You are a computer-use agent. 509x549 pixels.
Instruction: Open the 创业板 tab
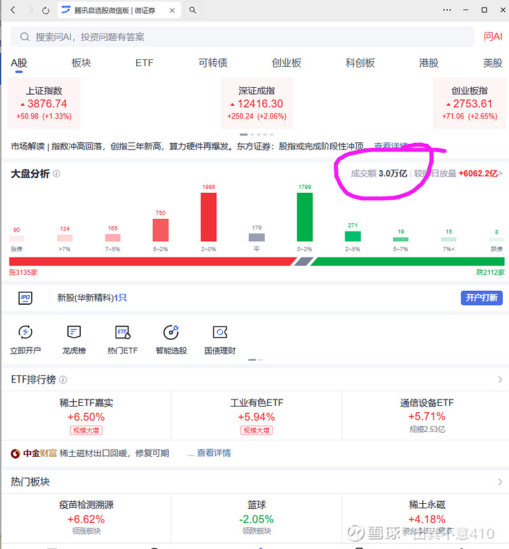coord(286,63)
